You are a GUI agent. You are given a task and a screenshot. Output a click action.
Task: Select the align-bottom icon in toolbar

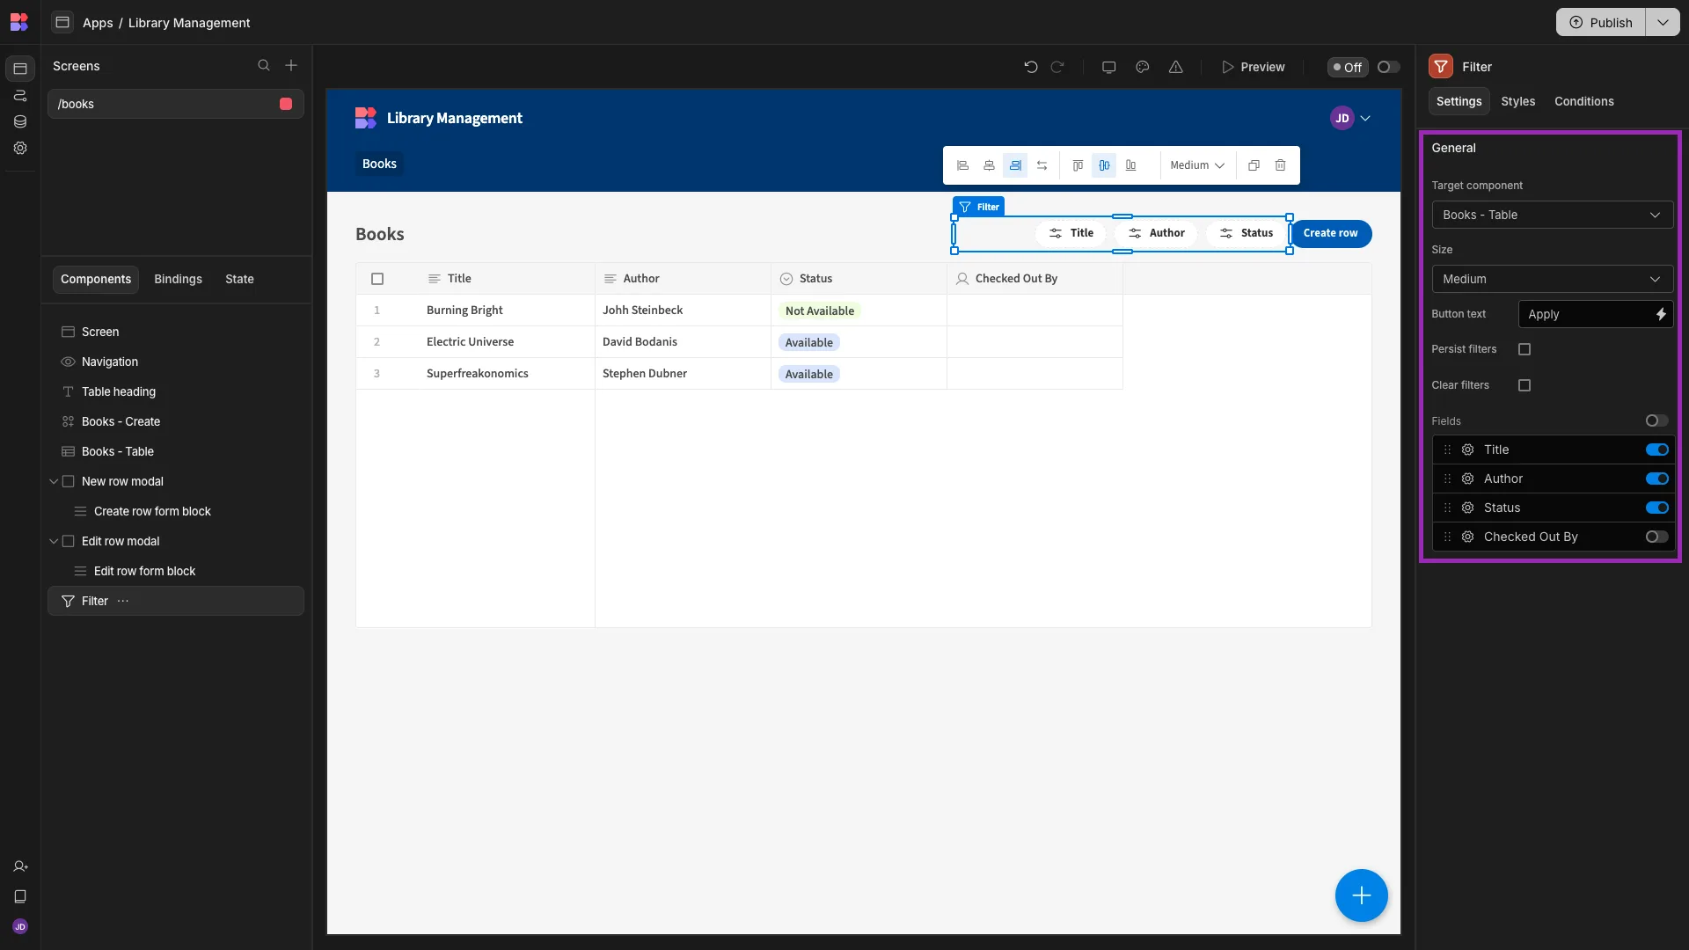click(x=1131, y=165)
